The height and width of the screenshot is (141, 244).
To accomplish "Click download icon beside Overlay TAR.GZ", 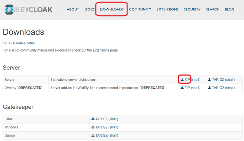I will pyautogui.click(x=210, y=88).
